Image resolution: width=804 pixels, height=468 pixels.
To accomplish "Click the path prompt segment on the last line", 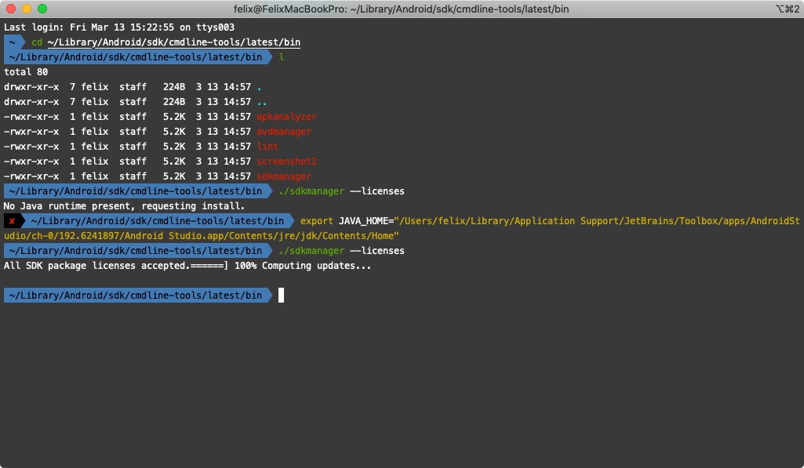I will (x=138, y=296).
